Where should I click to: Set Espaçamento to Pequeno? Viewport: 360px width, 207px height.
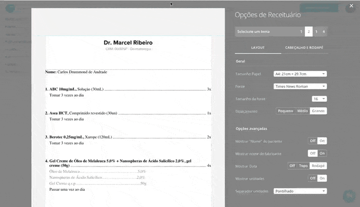(x=285, y=111)
